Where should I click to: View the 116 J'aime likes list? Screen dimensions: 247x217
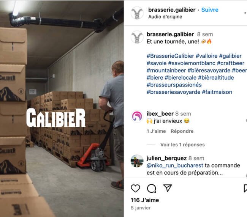click(145, 200)
